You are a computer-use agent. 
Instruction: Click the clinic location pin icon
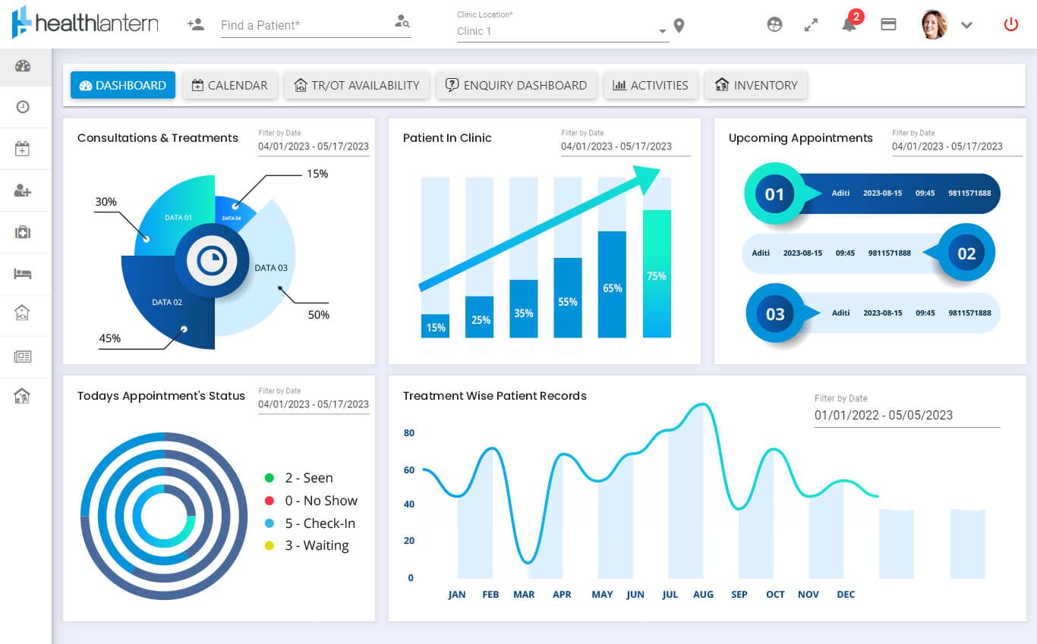(679, 26)
